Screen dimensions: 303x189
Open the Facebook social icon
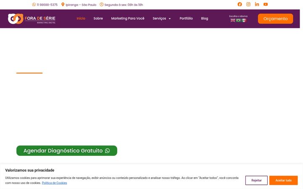[239, 4]
